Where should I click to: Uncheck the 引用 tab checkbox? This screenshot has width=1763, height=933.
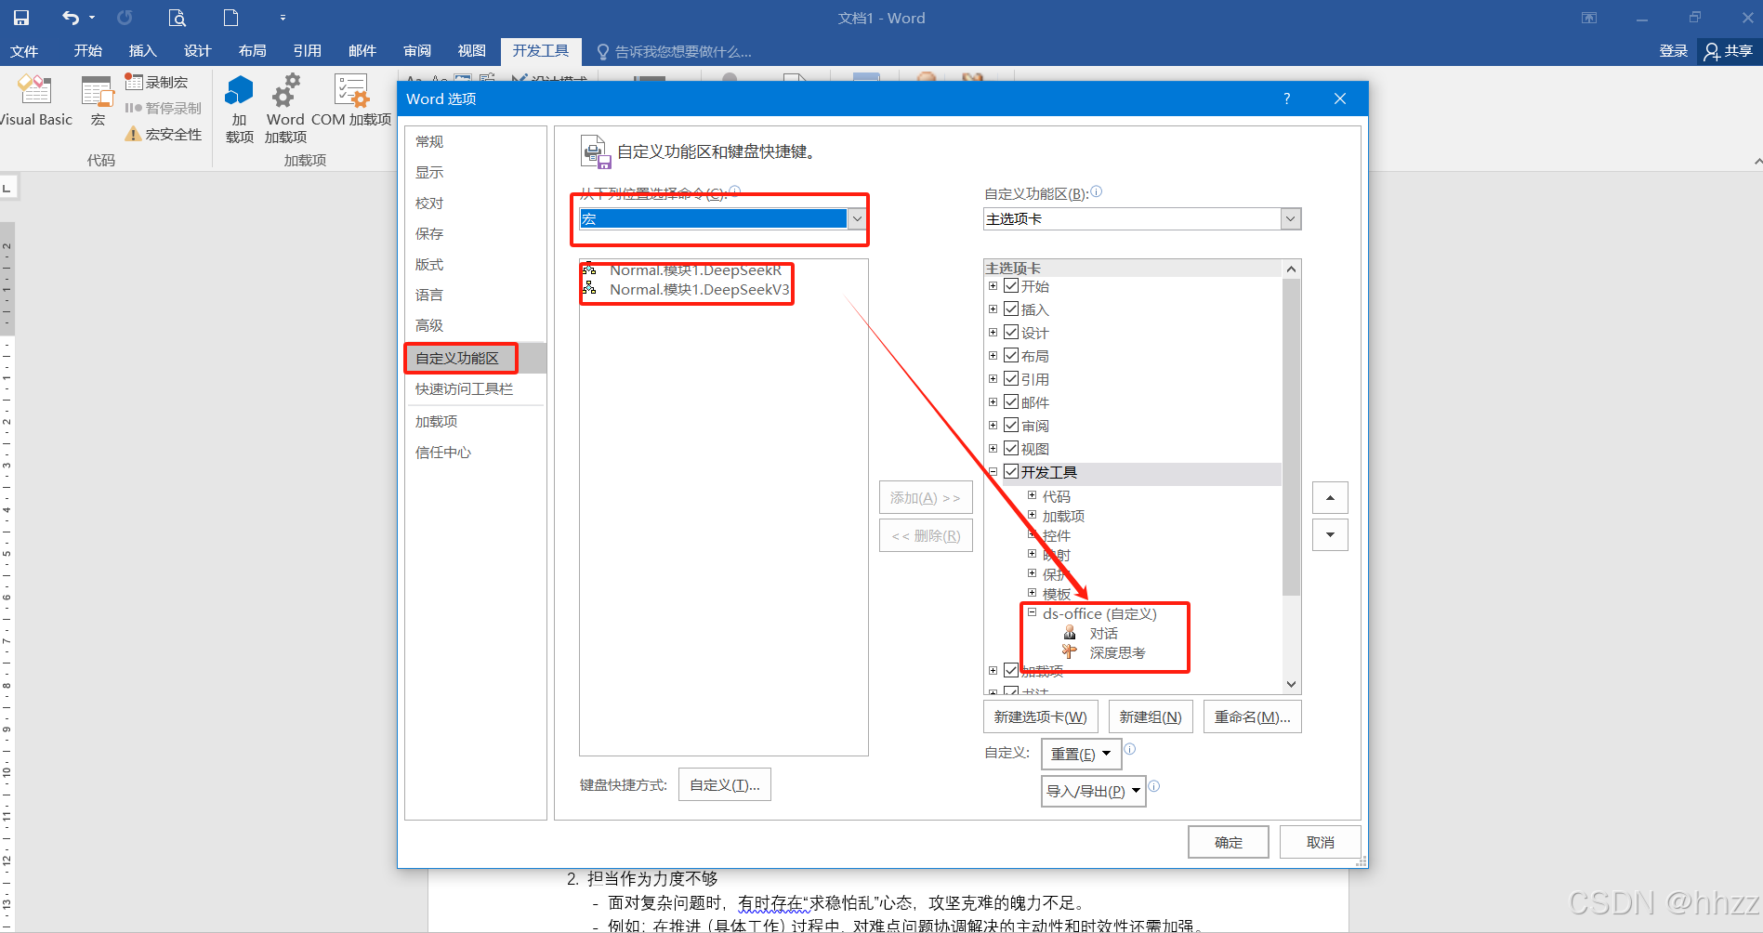pos(1011,378)
